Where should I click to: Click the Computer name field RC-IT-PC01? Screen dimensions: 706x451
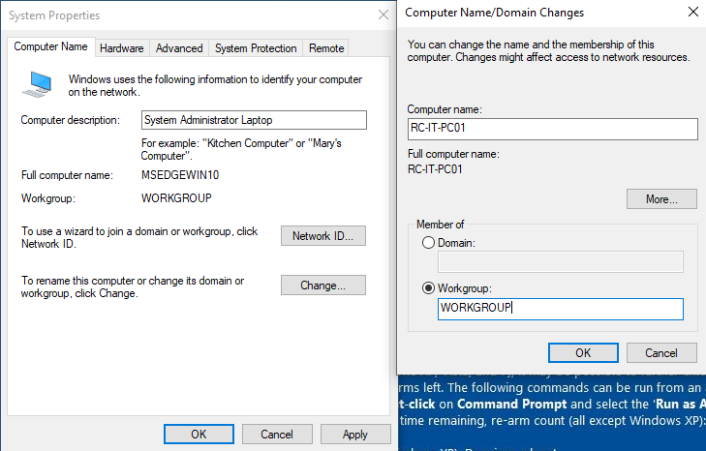coord(552,129)
